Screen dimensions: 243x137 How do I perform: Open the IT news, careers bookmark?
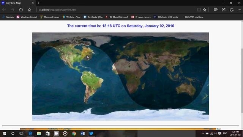(x=141, y=17)
